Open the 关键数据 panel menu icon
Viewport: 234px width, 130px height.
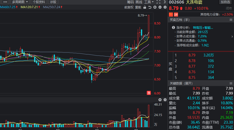click(x=231, y=83)
